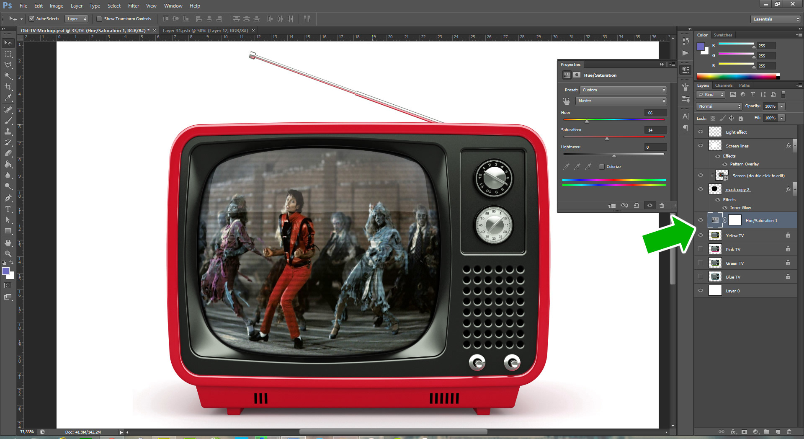Click the foreground color swatch in toolbox
Screen dimensions: 804x439
point(6,271)
